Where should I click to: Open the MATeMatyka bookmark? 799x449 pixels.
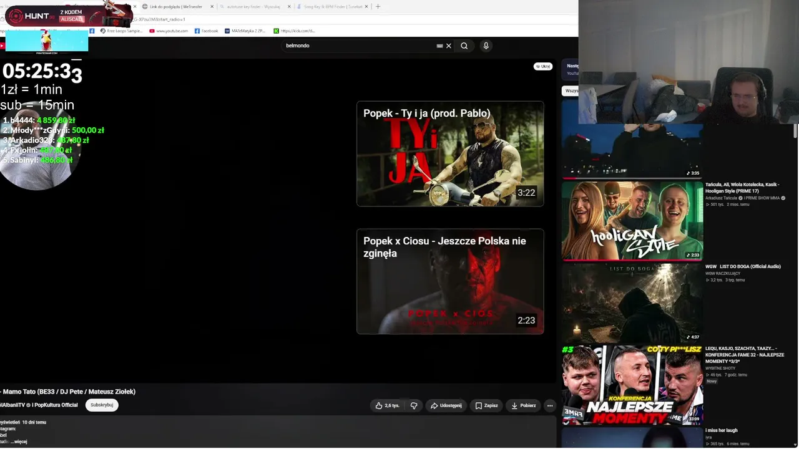[245, 31]
